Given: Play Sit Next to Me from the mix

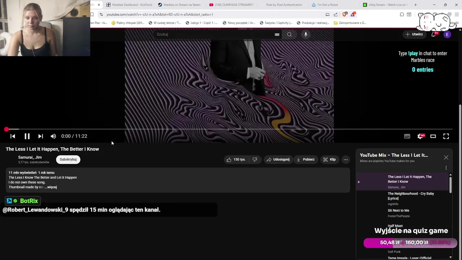Looking at the screenshot, I should (x=402, y=213).
